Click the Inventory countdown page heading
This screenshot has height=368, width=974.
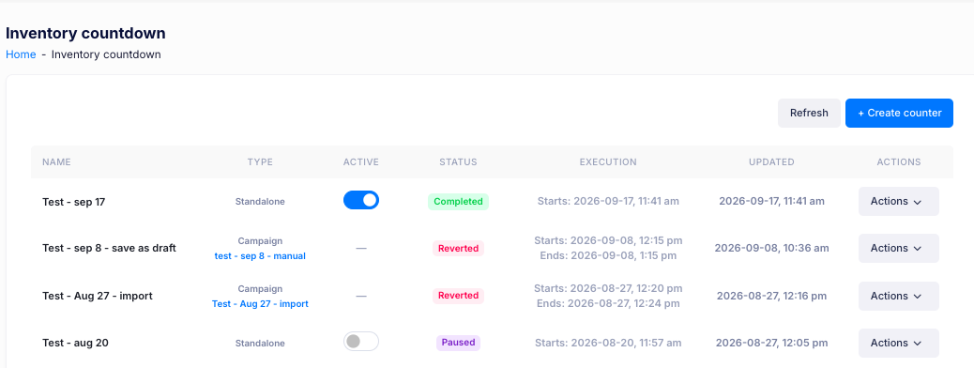[85, 33]
